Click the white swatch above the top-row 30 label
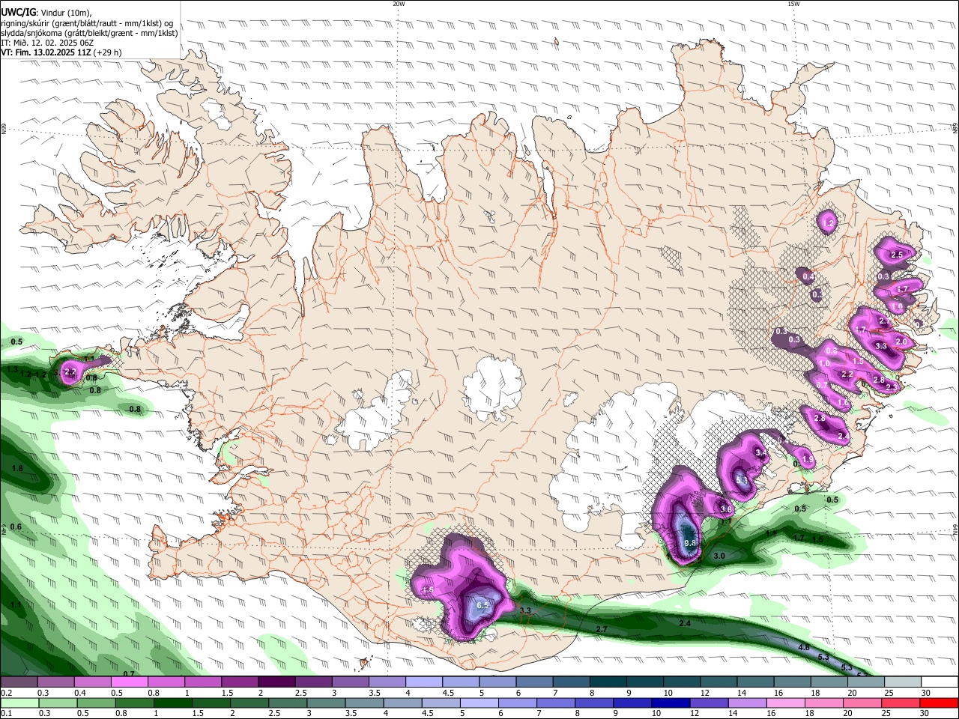 940,682
